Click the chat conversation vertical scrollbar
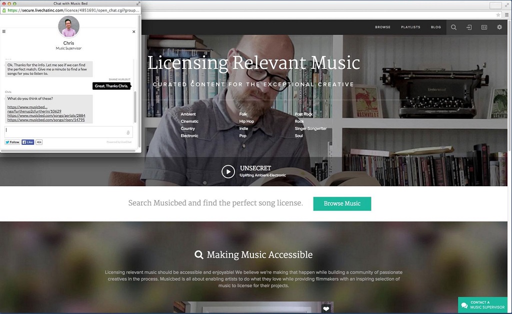Screen dimensions: 512x314 point(135,107)
